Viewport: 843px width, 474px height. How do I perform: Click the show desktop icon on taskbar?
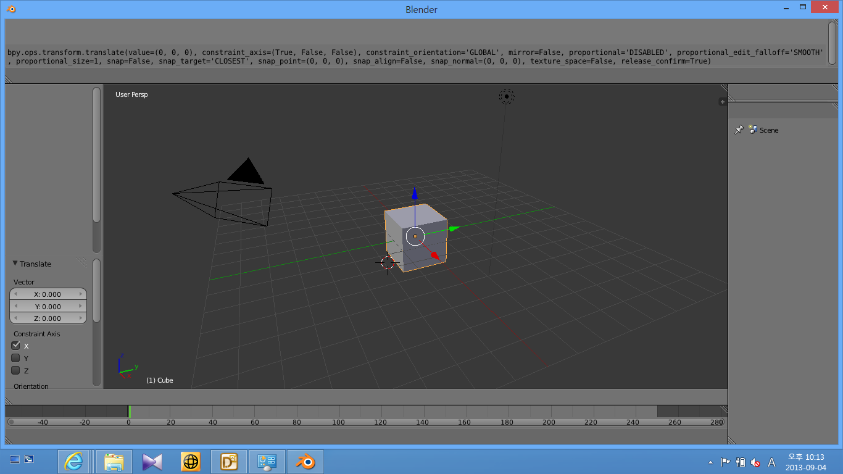pos(15,459)
